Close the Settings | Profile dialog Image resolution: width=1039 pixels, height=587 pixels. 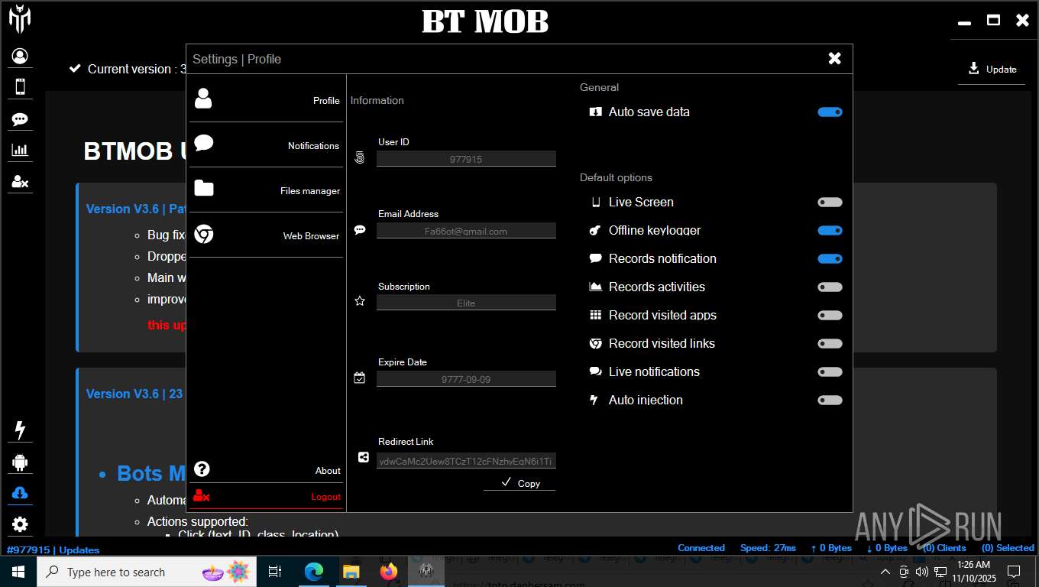click(x=834, y=58)
